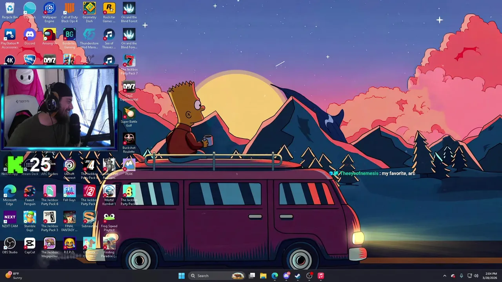Select the PEAK game desktop icon

pos(129,168)
